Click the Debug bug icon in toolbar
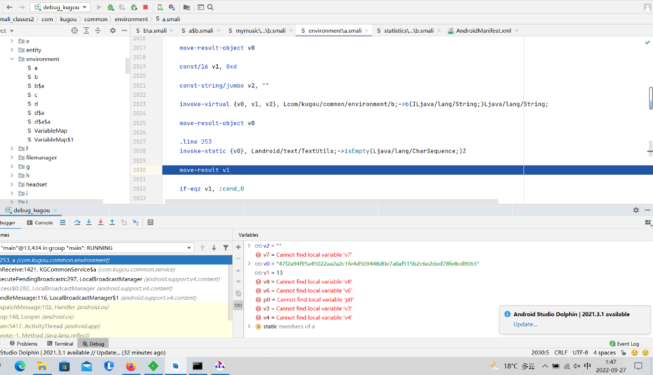This screenshot has height=375, width=653. click(x=111, y=8)
